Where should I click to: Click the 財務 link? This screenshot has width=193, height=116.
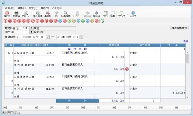coord(185,41)
